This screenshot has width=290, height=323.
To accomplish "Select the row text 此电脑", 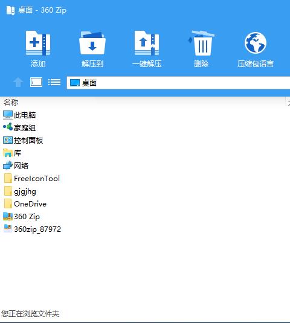I will pyautogui.click(x=25, y=115).
